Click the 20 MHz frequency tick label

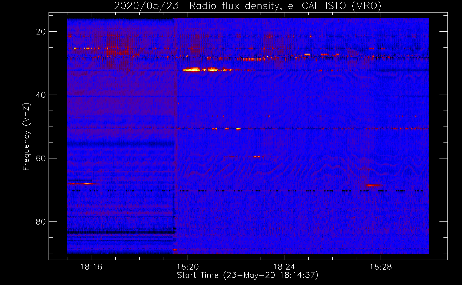(41, 32)
